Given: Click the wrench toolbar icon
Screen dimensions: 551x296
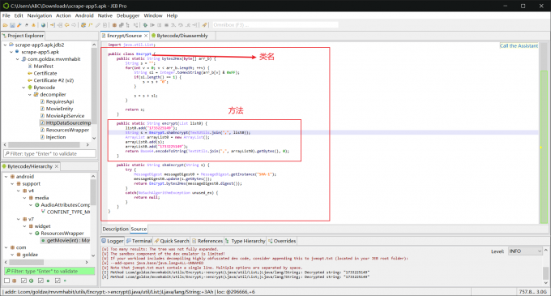Looking at the screenshot, I should [x=19, y=25].
